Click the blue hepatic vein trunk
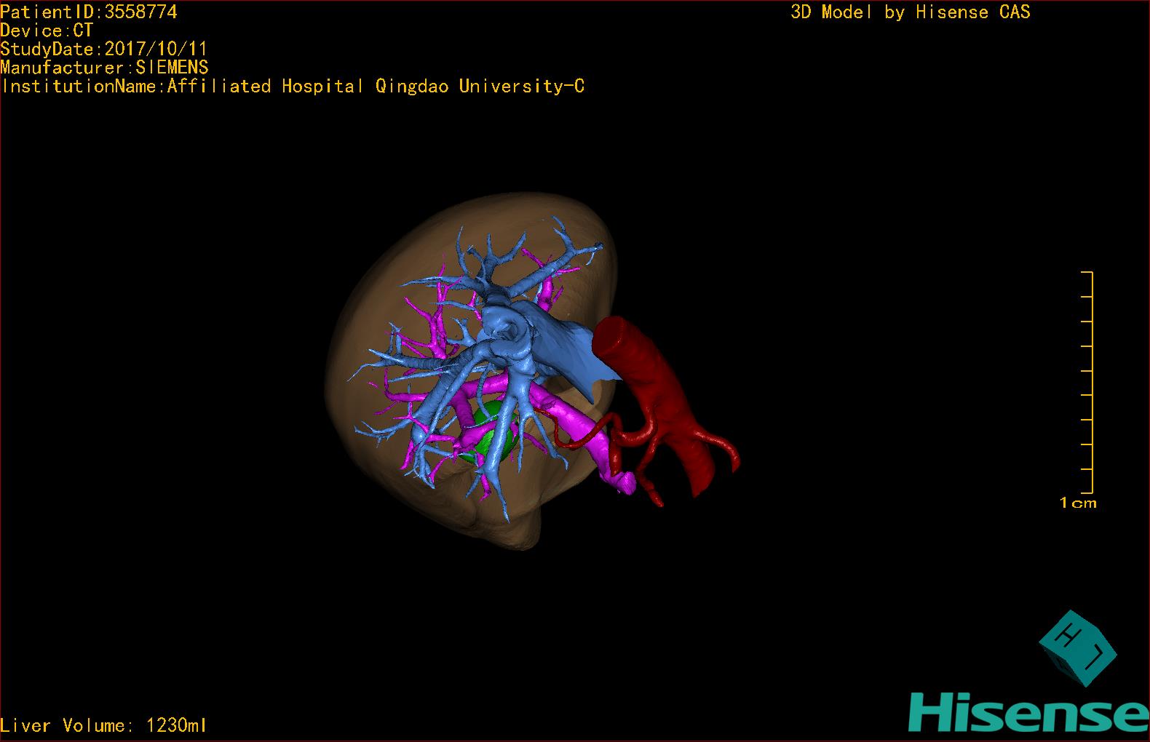The image size is (1150, 742). tap(560, 342)
